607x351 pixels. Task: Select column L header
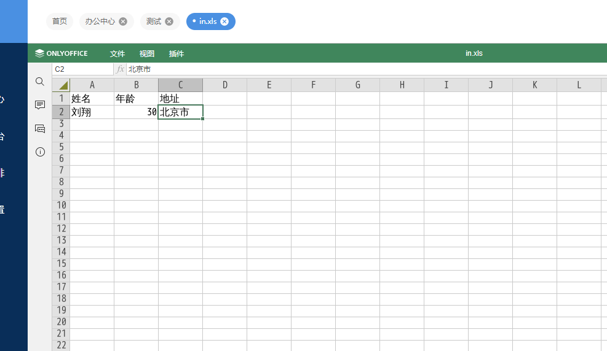pos(579,85)
